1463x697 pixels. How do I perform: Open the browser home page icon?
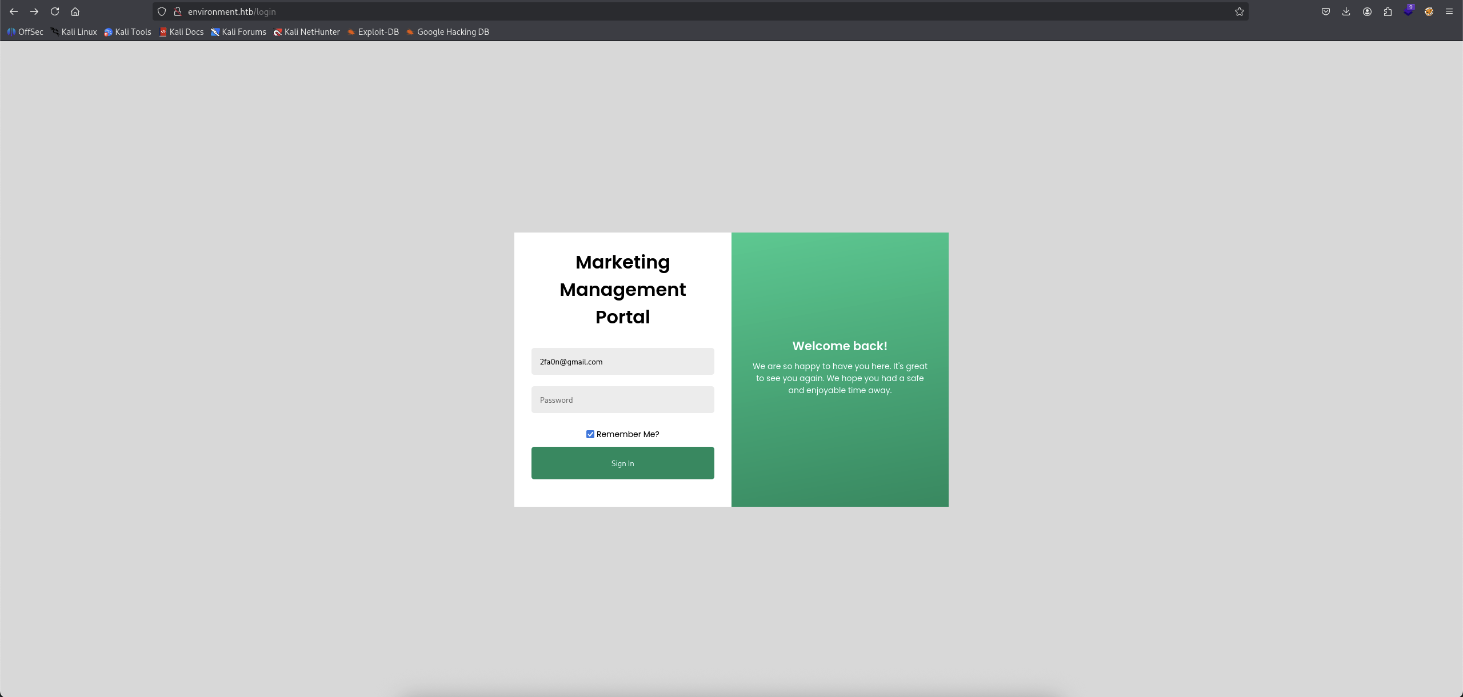(x=75, y=11)
